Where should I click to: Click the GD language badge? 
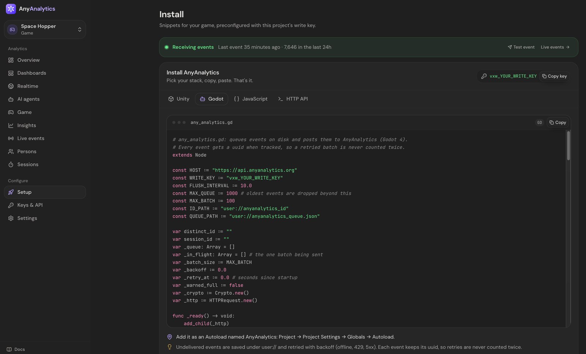click(x=539, y=123)
